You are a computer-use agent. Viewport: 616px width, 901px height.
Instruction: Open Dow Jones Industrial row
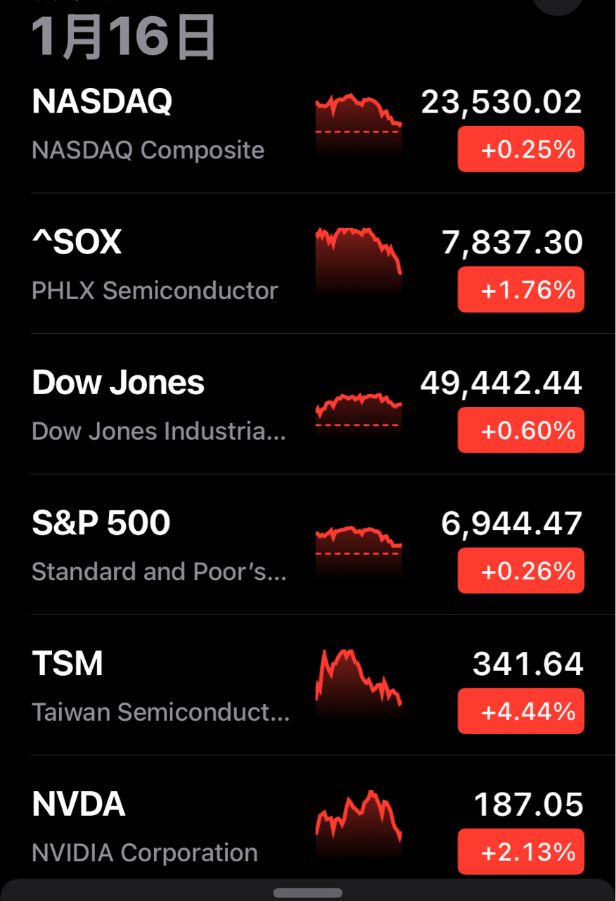159,431
